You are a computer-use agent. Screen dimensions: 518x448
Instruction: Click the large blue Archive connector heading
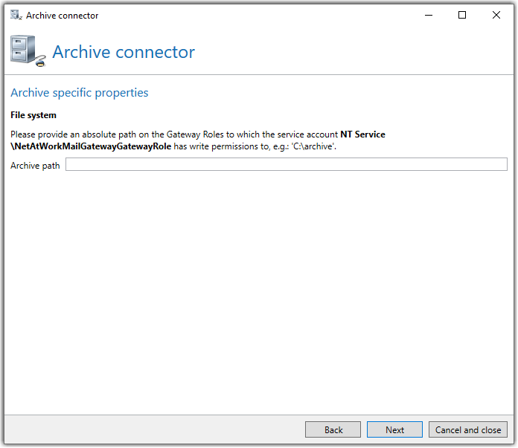124,52
